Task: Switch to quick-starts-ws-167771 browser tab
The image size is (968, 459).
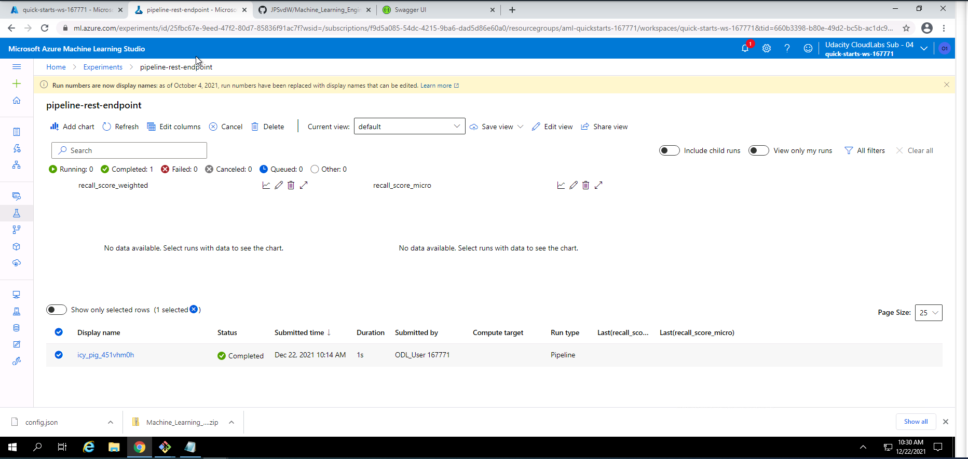Action: 66,10
